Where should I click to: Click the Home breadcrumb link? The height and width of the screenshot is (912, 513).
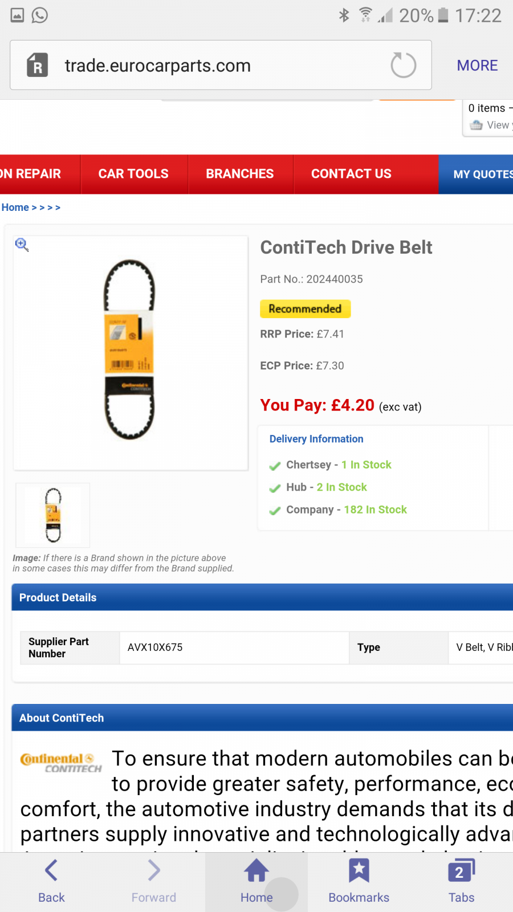15,207
